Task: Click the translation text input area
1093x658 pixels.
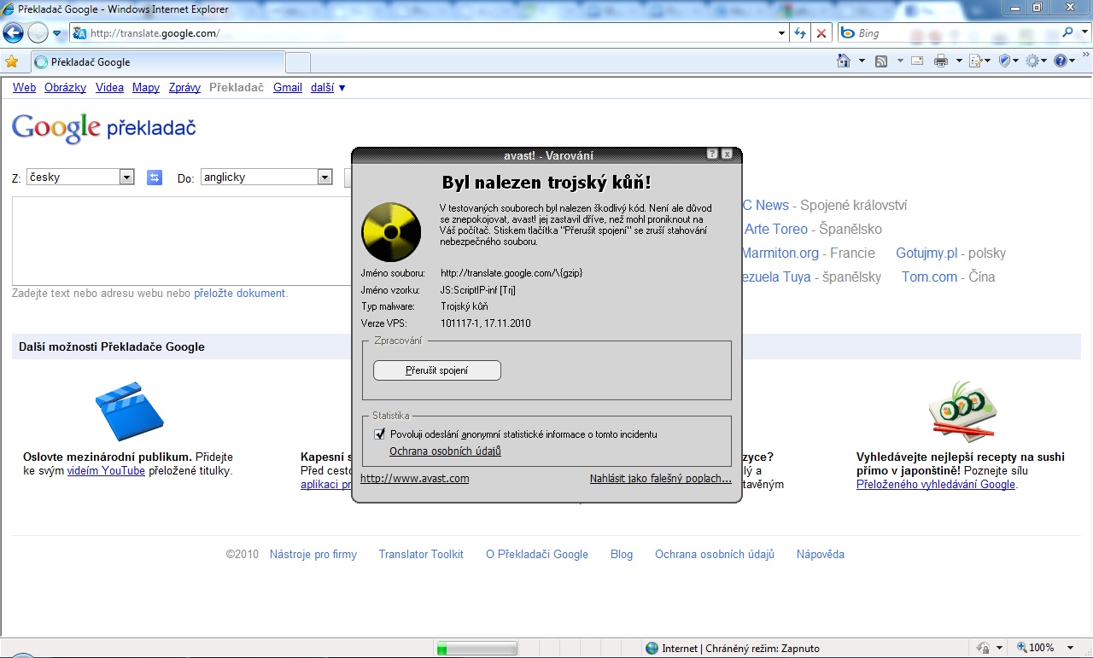Action: click(182, 241)
